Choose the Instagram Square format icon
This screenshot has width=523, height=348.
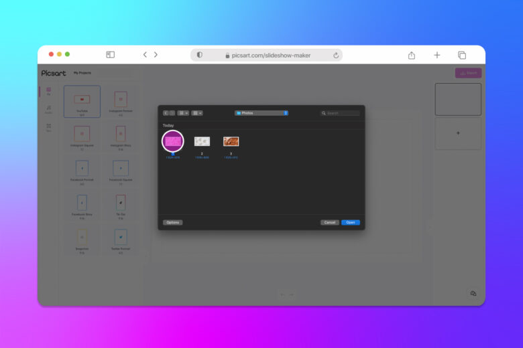[x=82, y=134]
